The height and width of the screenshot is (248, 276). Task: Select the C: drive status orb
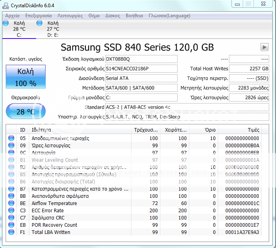point(6,23)
